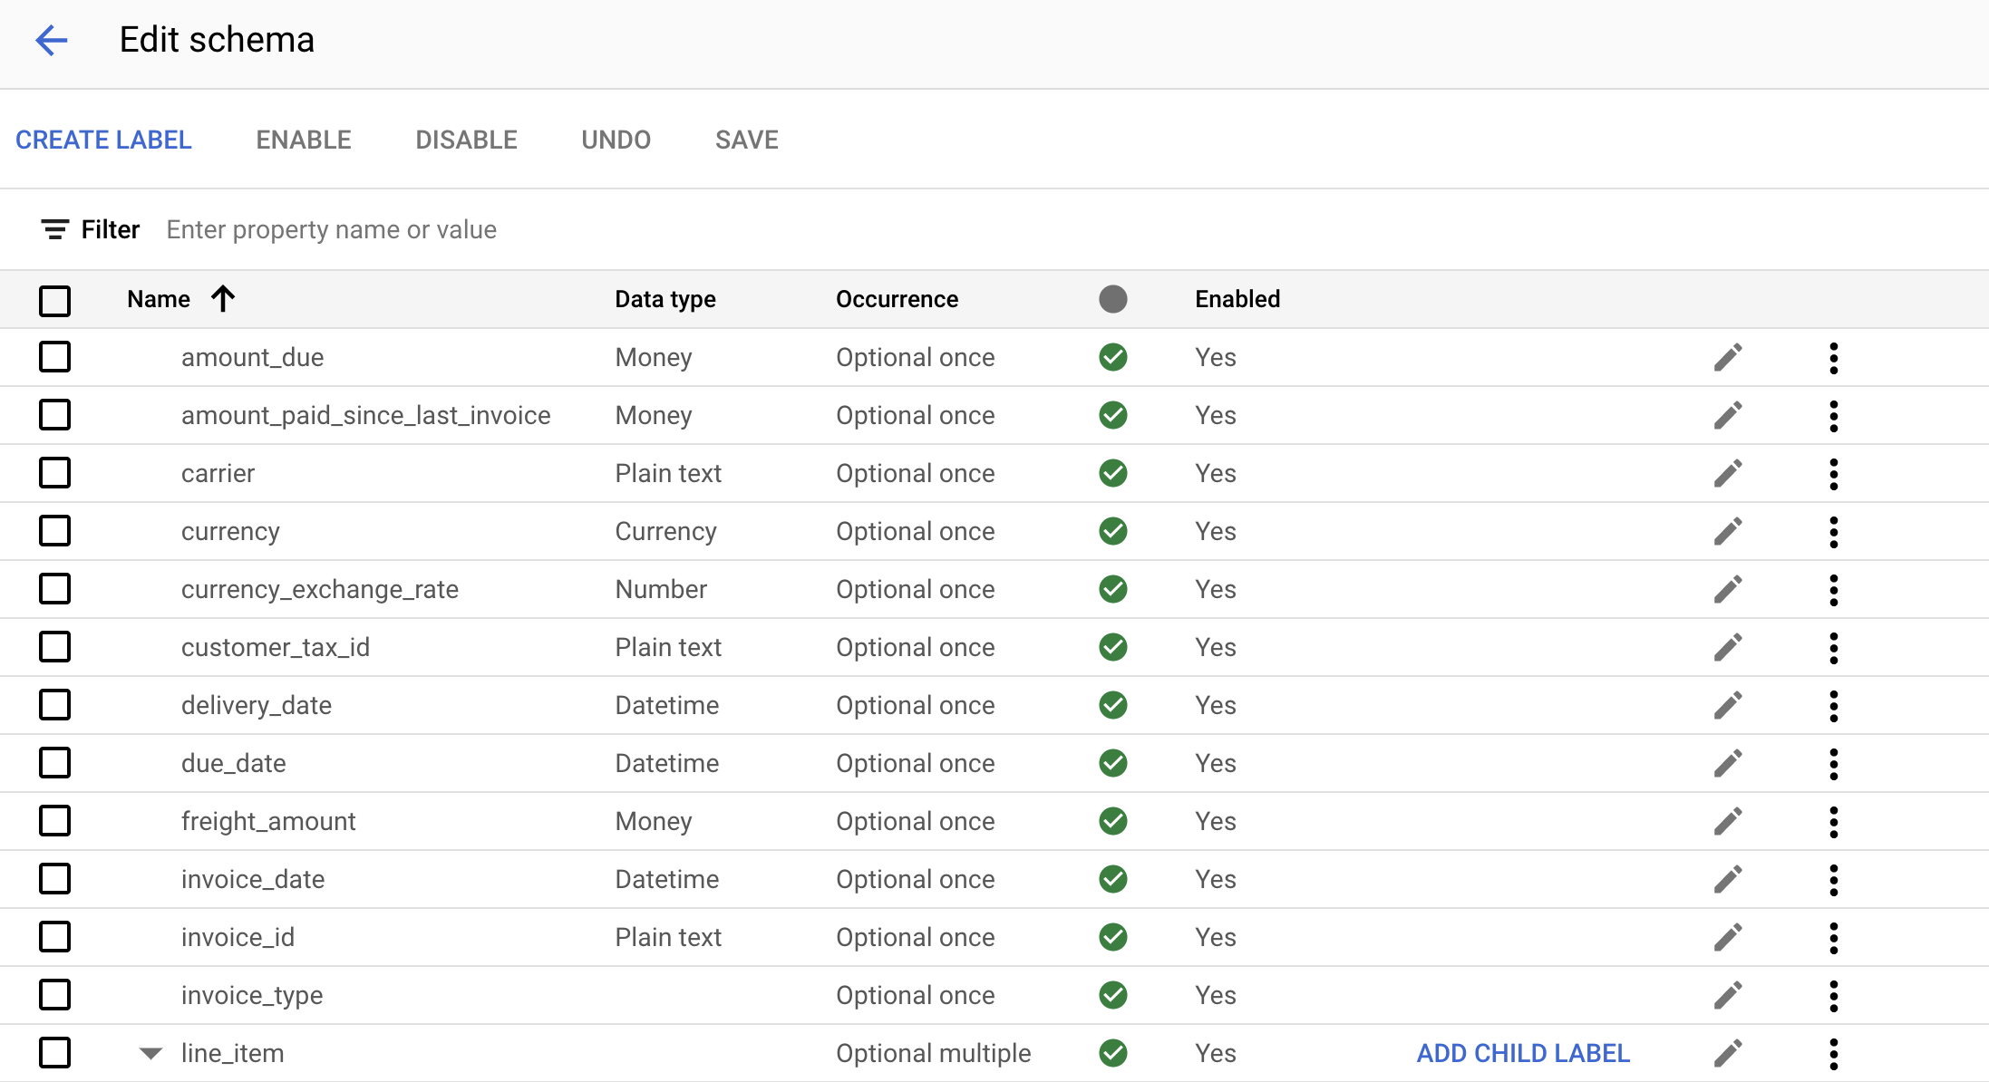The height and width of the screenshot is (1082, 1989).
Task: Open more options for line_item
Action: click(1834, 1054)
